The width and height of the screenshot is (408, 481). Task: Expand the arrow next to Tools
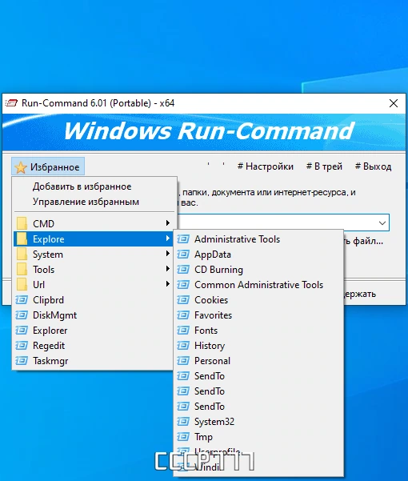point(167,269)
